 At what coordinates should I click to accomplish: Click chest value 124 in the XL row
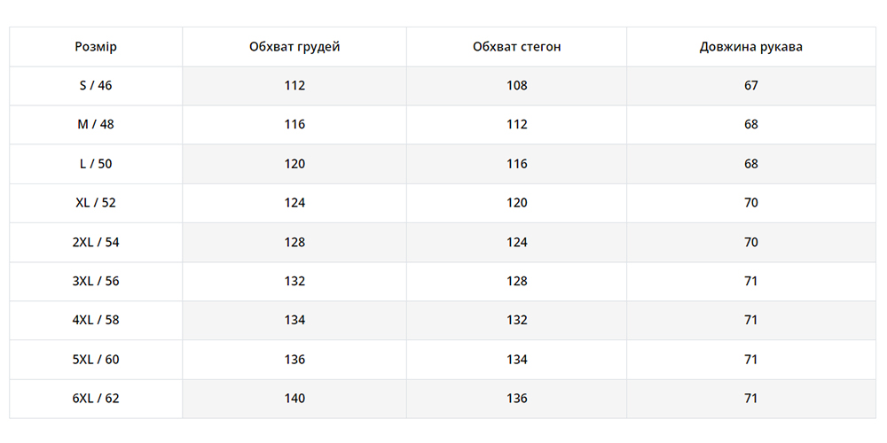(x=294, y=203)
